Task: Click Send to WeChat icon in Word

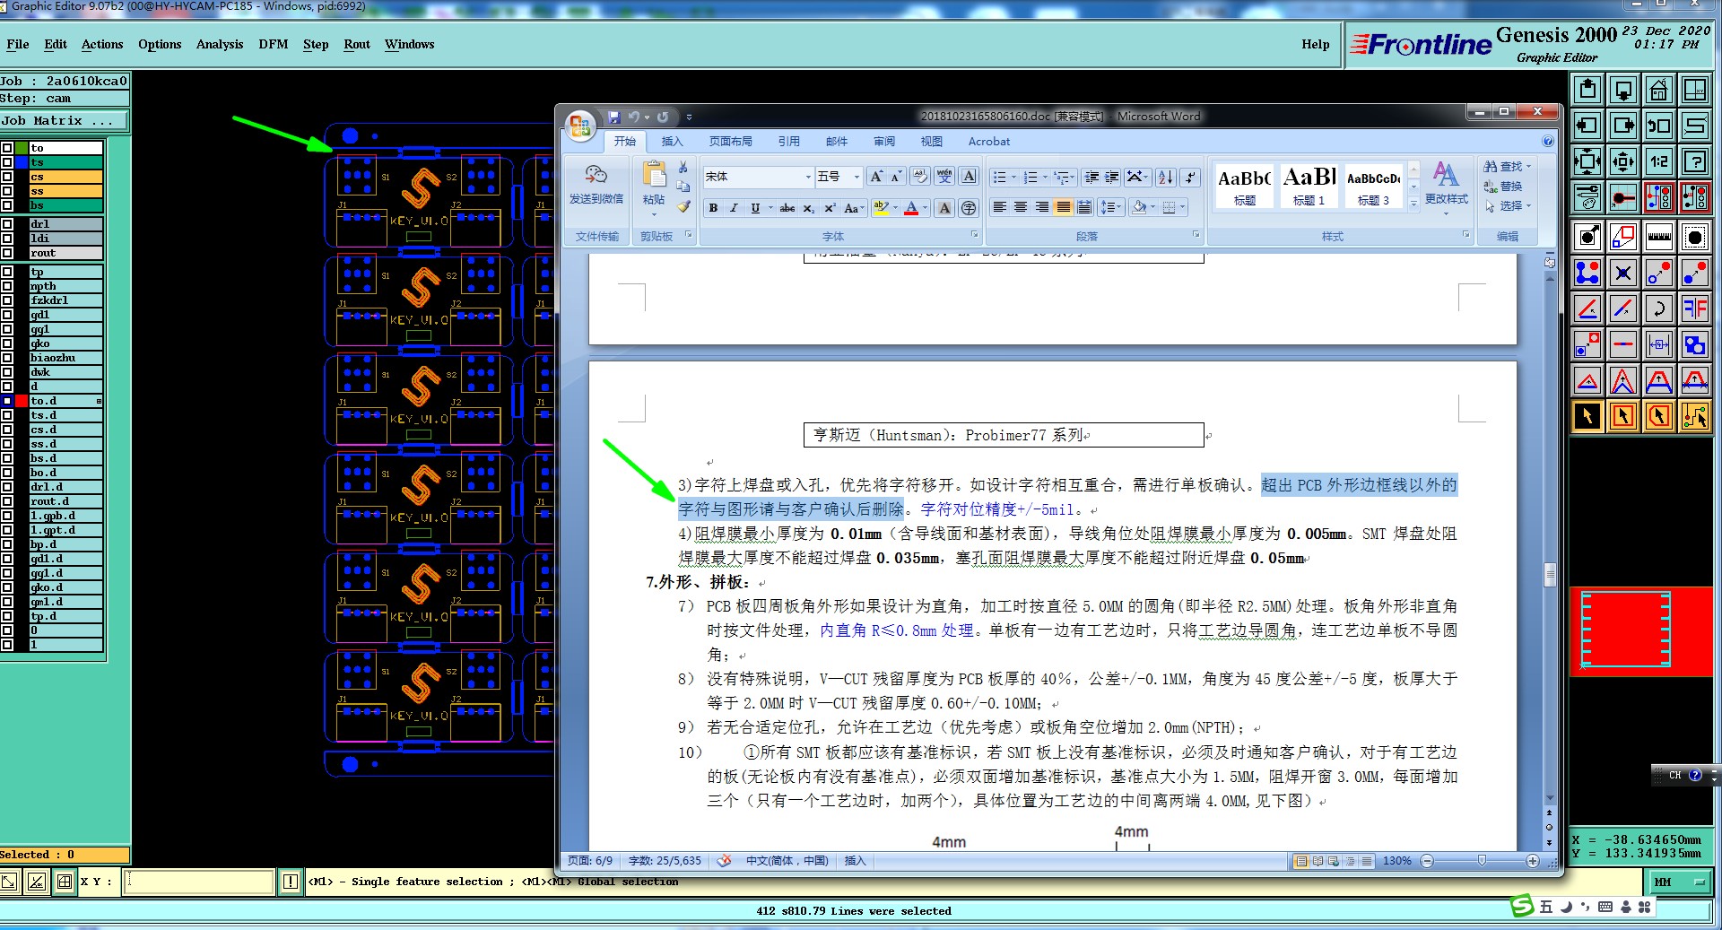Action: [x=596, y=184]
